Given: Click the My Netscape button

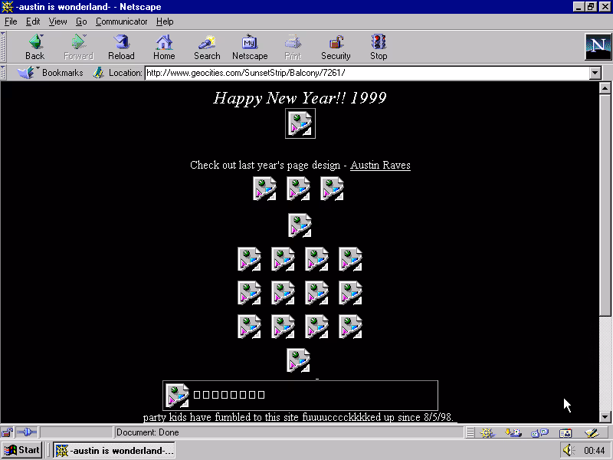Looking at the screenshot, I should (x=250, y=47).
